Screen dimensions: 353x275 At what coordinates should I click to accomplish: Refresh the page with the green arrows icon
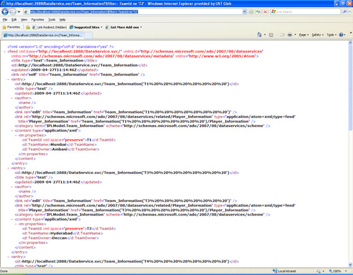click(258, 12)
